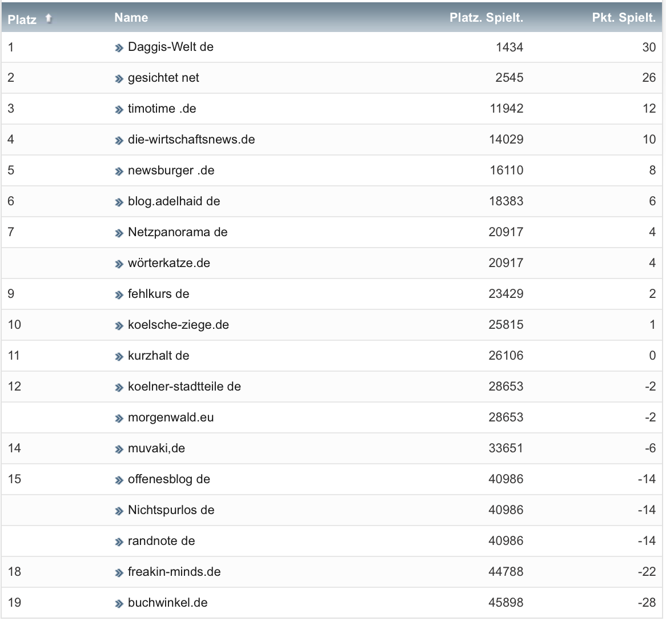The width and height of the screenshot is (666, 621).
Task: Click the arrow icon before blog.adelhaid de
Action: tap(119, 202)
